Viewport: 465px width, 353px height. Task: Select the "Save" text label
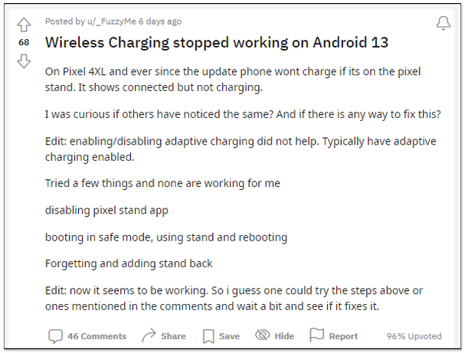click(229, 335)
